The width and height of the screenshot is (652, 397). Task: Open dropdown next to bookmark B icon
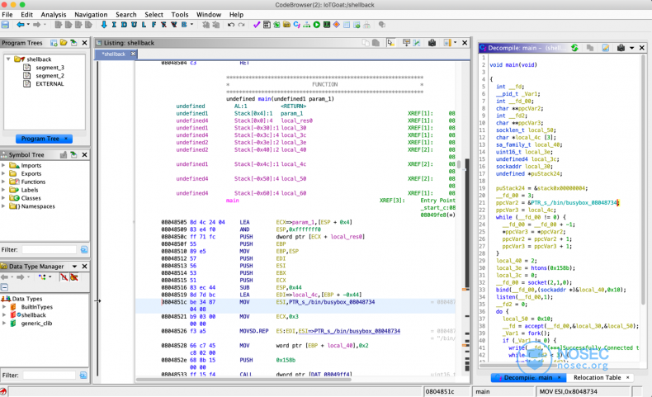click(x=191, y=25)
